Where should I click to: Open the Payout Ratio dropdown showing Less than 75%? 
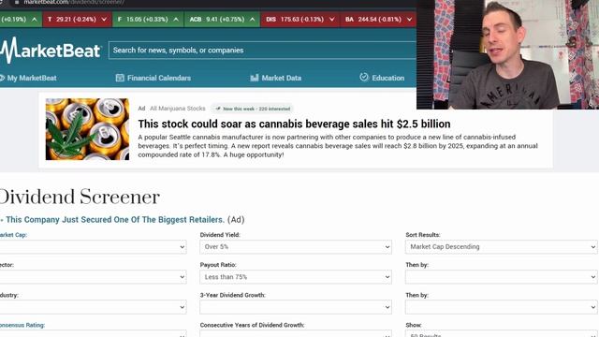[296, 277]
